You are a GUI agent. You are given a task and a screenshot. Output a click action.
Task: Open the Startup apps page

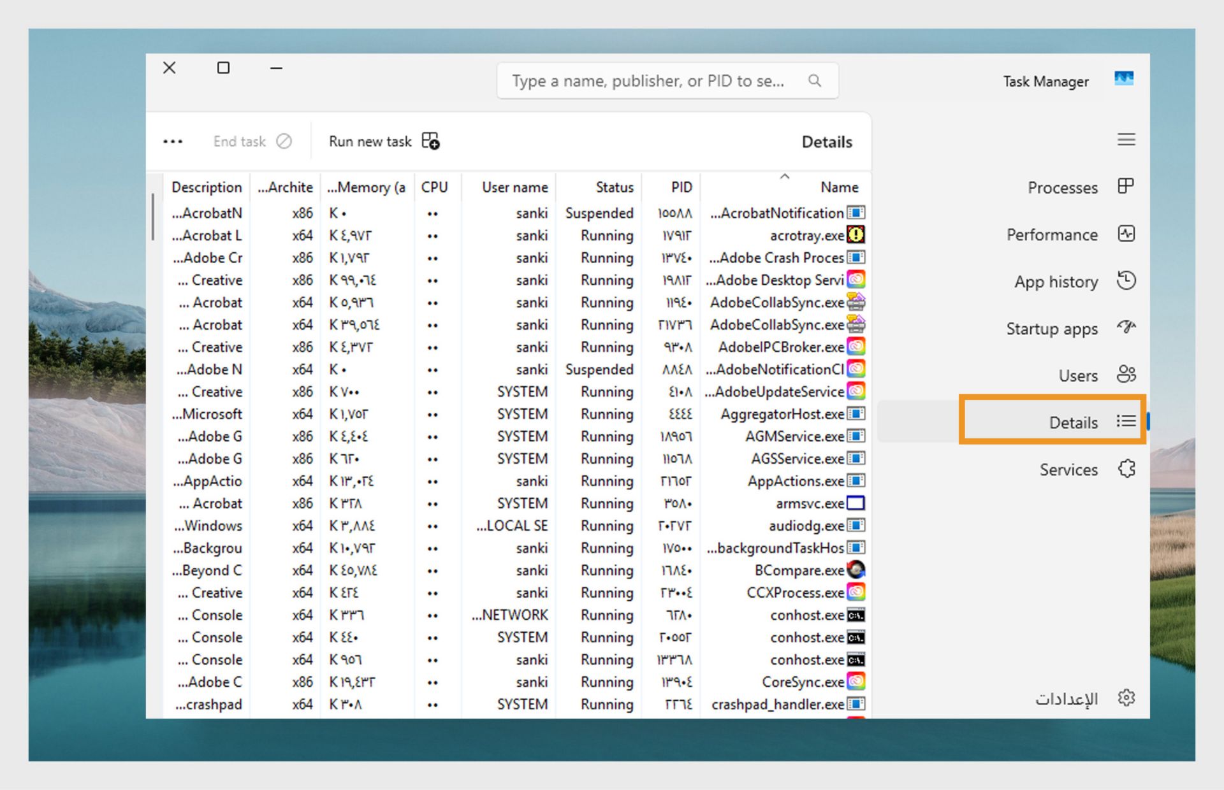pos(1052,329)
